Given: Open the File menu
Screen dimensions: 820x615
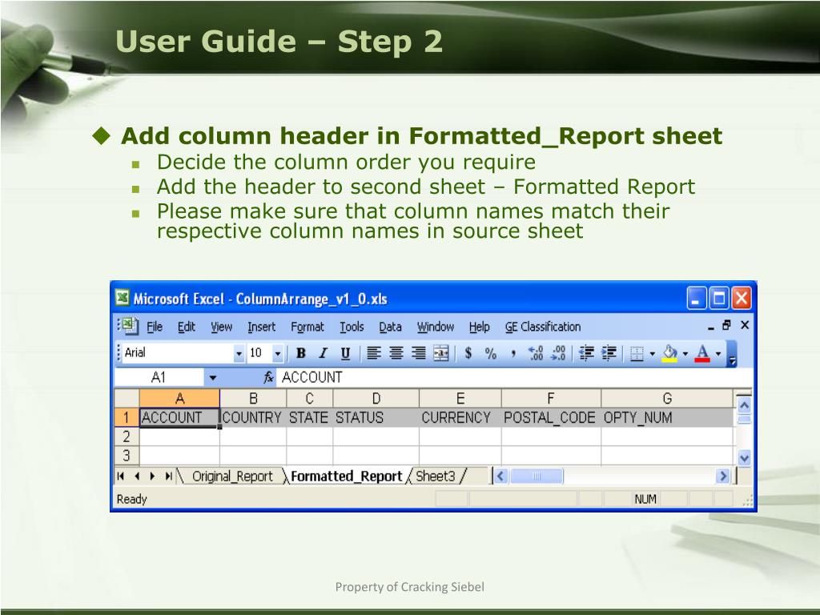Looking at the screenshot, I should [155, 327].
